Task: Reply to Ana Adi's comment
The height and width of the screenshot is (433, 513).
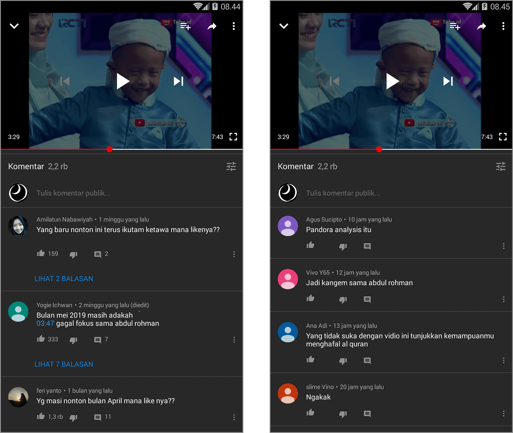Action: point(367,361)
